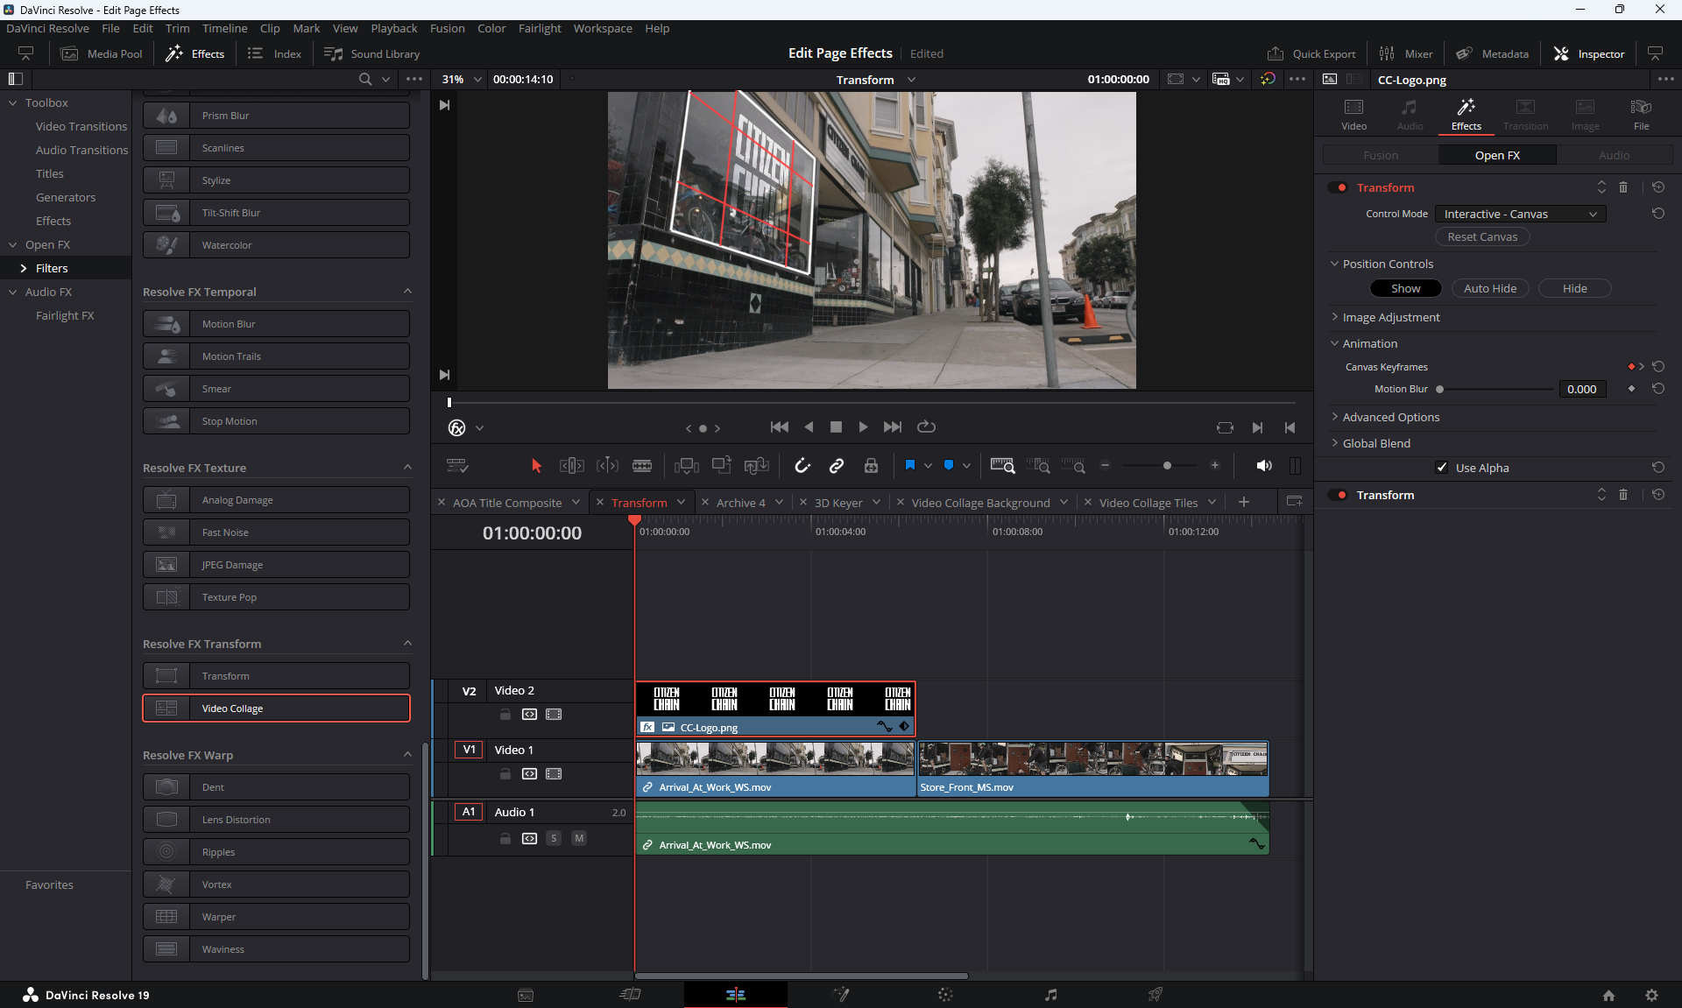
Task: Mute the Audio 1 track
Action: (x=579, y=838)
